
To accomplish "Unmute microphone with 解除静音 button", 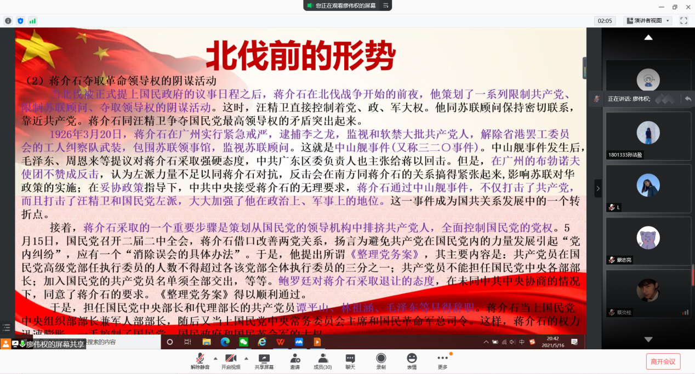I will point(200,361).
